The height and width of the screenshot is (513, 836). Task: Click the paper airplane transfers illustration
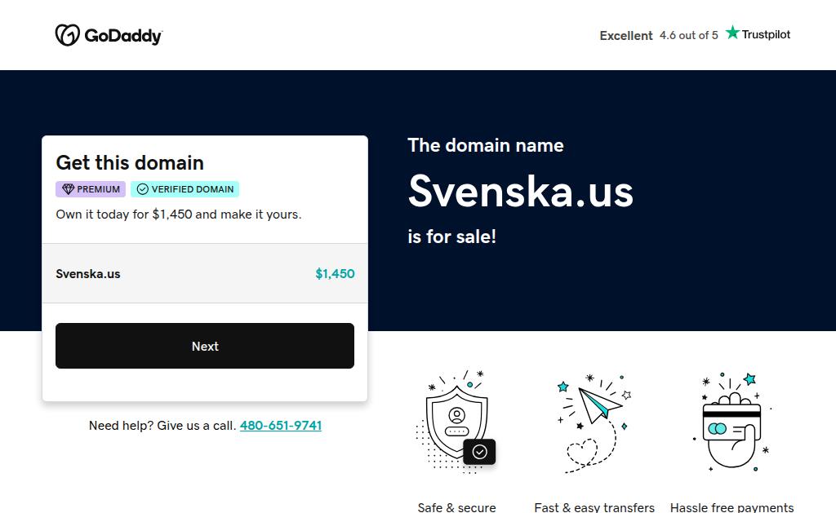click(594, 423)
